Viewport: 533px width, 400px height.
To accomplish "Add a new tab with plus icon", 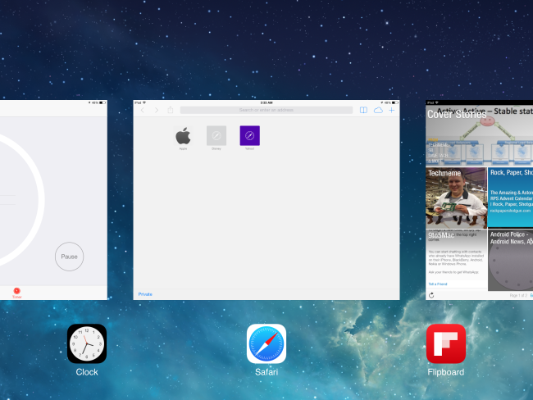I will (x=392, y=110).
